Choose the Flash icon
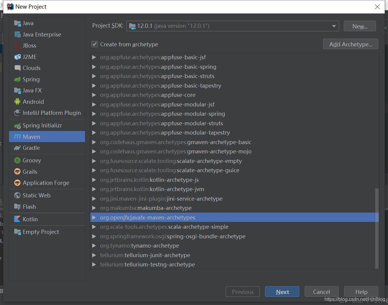Screen dimensions: 388x305 point(17,207)
